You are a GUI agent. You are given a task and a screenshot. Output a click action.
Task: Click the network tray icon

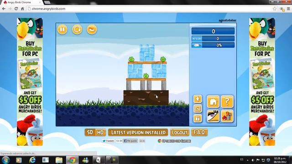(263, 160)
